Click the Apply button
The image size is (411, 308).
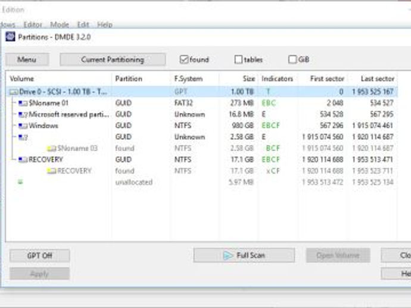click(39, 274)
